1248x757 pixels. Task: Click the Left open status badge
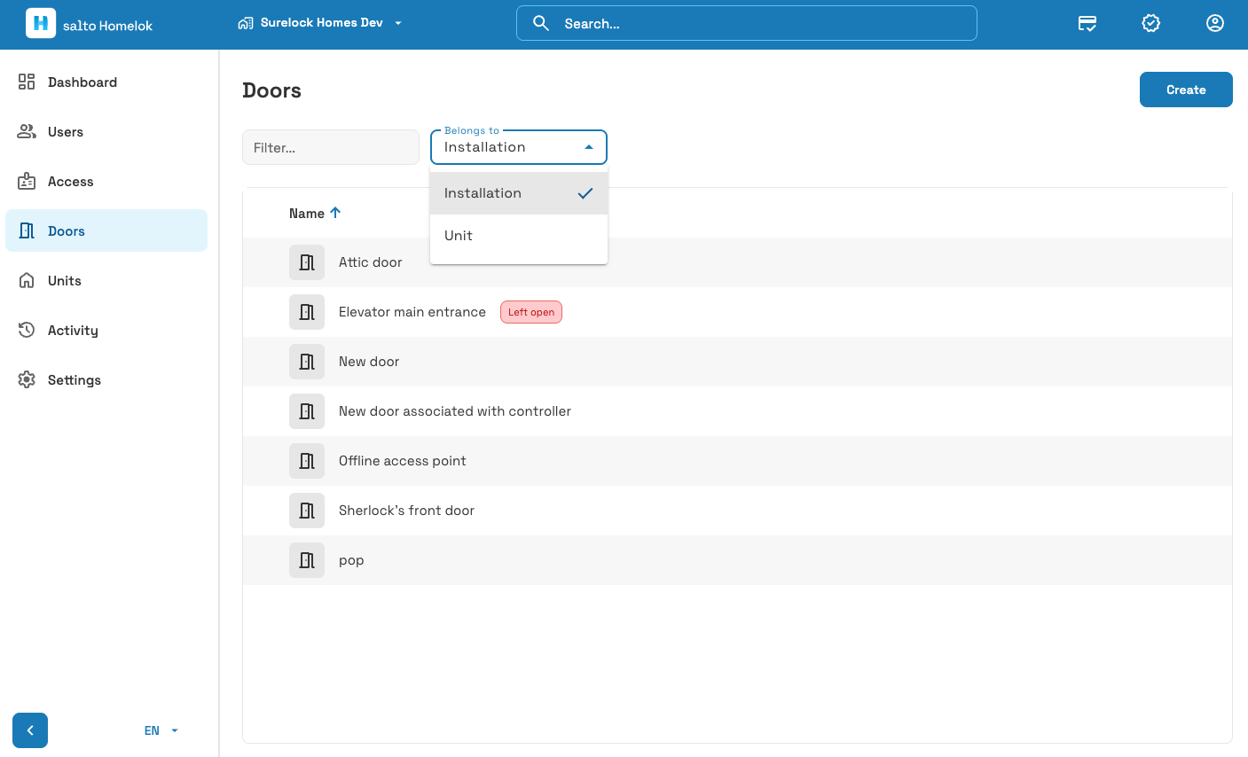tap(531, 312)
